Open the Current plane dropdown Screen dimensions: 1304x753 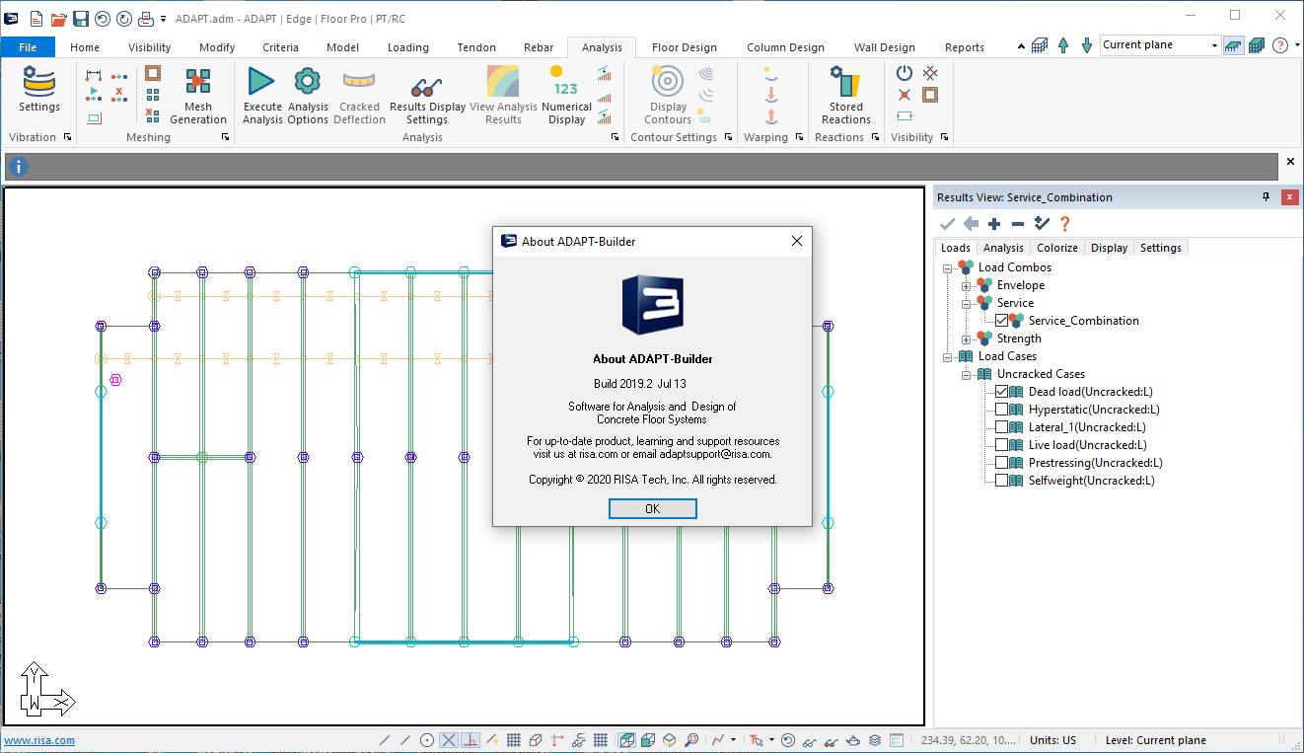click(1214, 45)
